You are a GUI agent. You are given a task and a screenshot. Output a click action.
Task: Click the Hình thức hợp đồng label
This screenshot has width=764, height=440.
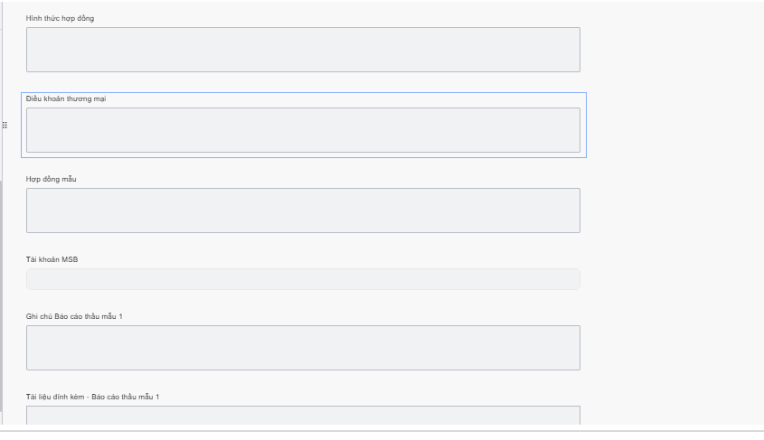(60, 18)
